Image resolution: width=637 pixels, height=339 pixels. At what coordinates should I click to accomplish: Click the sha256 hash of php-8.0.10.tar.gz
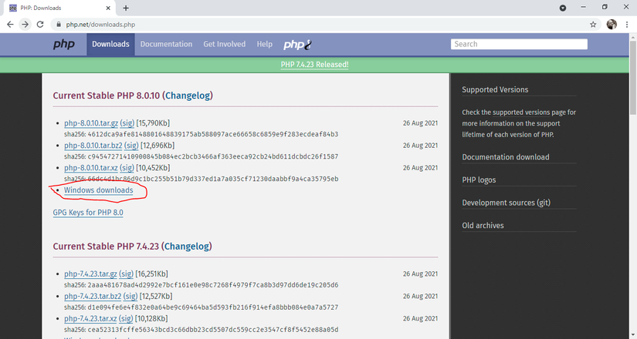point(213,134)
